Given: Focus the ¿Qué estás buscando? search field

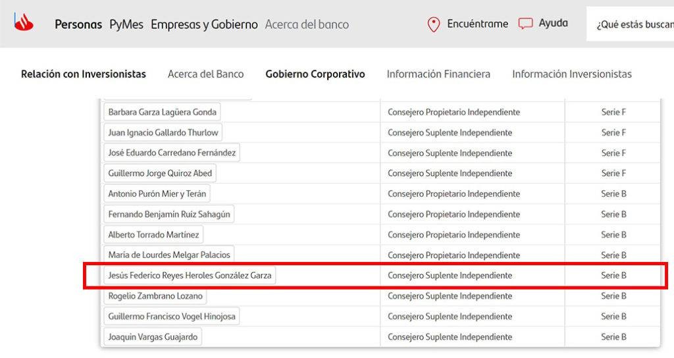Looking at the screenshot, I should click(632, 24).
